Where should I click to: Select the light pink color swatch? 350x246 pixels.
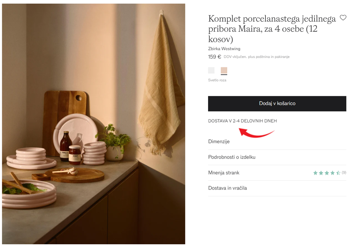224,70
